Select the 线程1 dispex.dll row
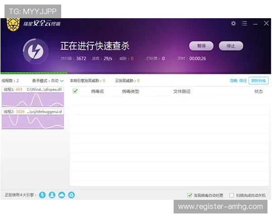The height and width of the screenshot is (218, 272). pyautogui.click(x=33, y=89)
